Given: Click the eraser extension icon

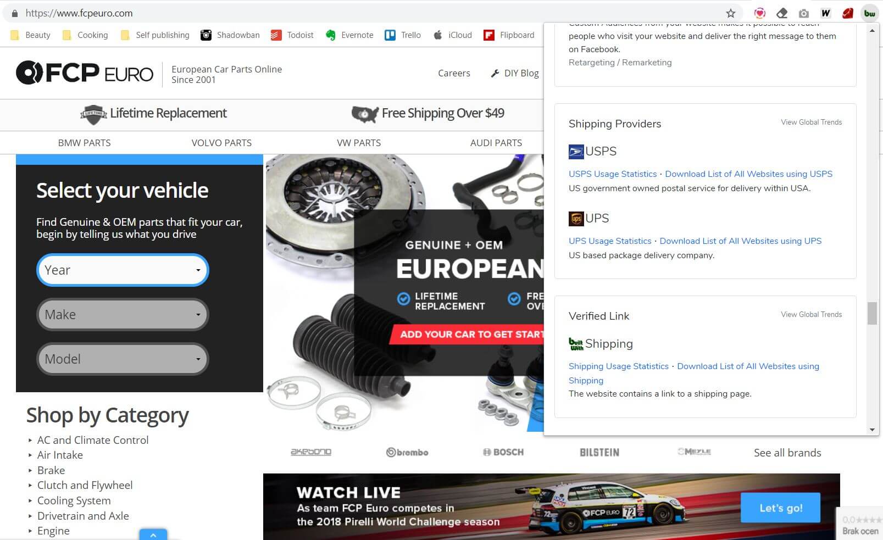Looking at the screenshot, I should tap(782, 13).
